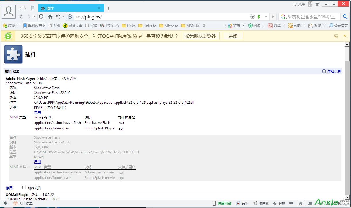This screenshot has width=351, height=208.
Task: Open the incognito glasses icon in status bar
Action: pos(291,203)
